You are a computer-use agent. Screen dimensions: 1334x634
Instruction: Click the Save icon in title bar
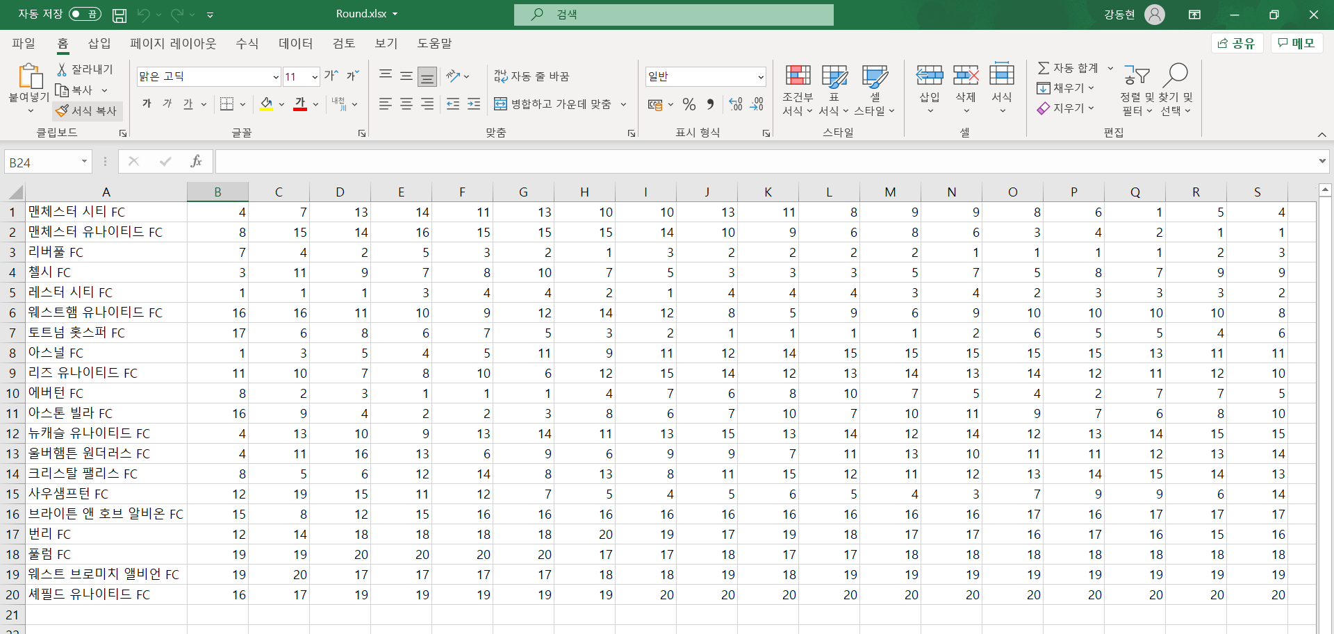[120, 15]
